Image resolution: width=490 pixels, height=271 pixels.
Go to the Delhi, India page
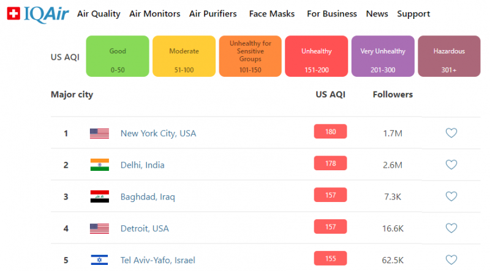click(x=142, y=165)
